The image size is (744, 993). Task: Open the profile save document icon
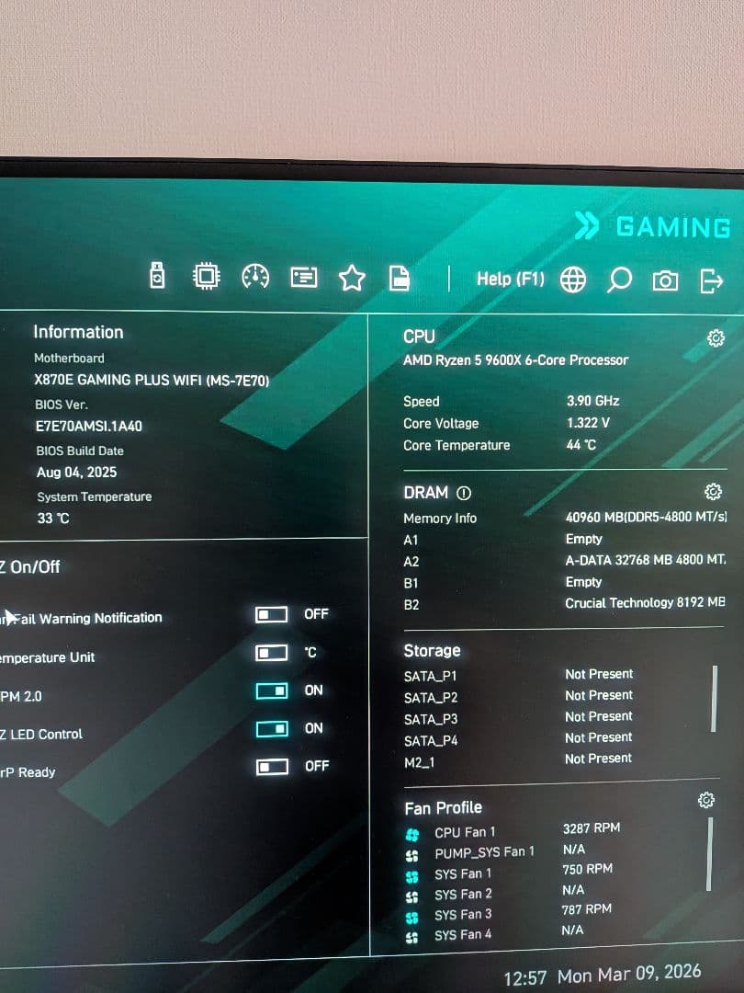[400, 278]
